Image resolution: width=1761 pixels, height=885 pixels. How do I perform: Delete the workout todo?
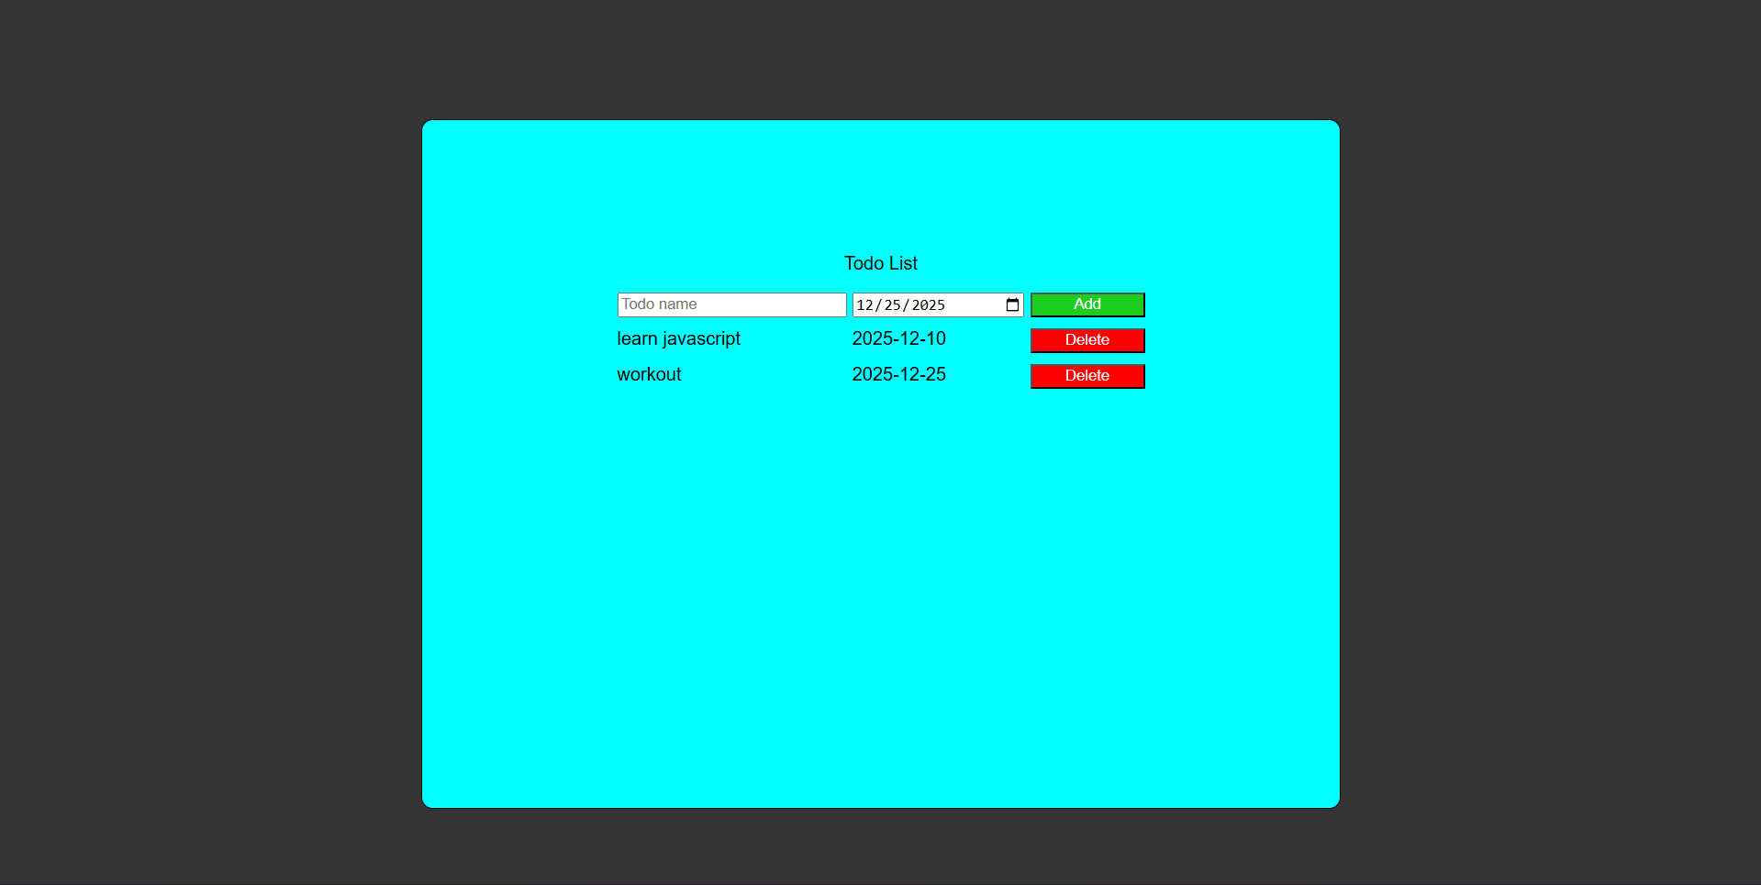[1087, 376]
